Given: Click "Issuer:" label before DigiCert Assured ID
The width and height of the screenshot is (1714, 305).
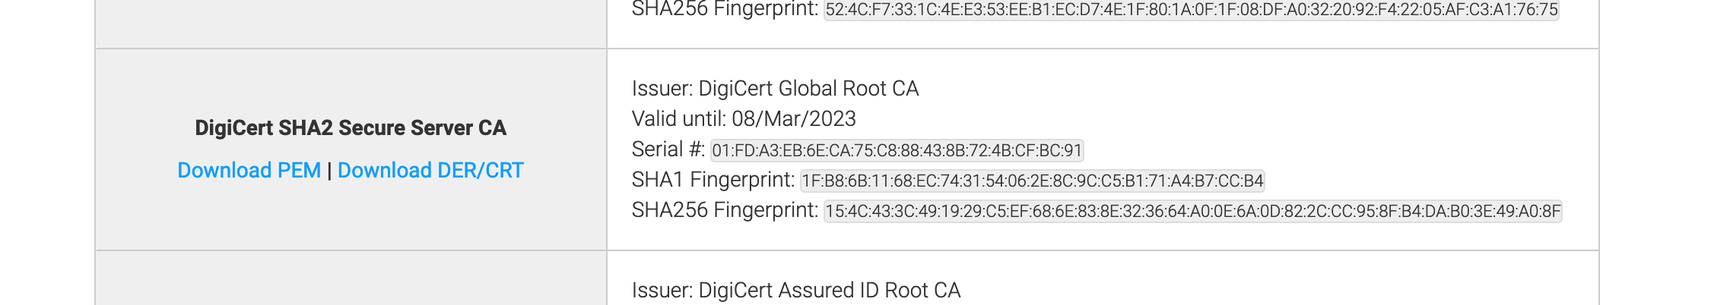Looking at the screenshot, I should pos(662,291).
